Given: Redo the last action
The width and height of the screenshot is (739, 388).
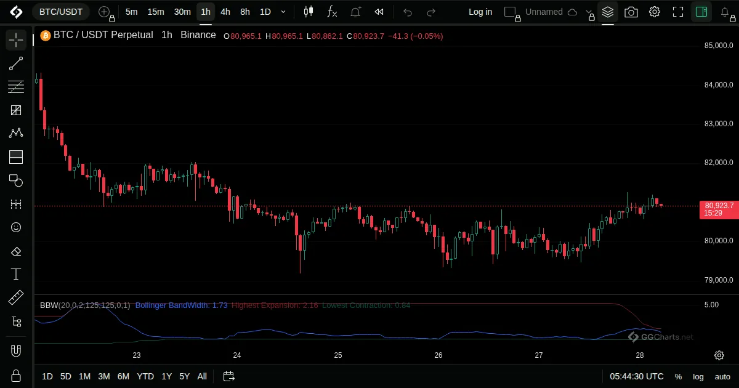Looking at the screenshot, I should 431,12.
